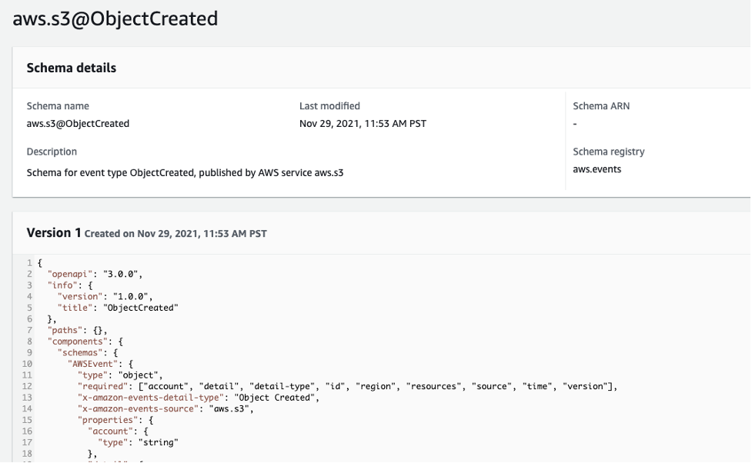Click the Created on Nov 29 timestamp
The height and width of the screenshot is (463, 752).
coord(175,234)
